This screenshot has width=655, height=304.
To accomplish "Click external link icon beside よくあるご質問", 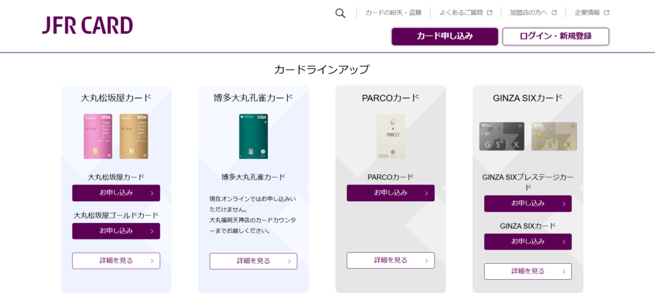I will coord(489,13).
